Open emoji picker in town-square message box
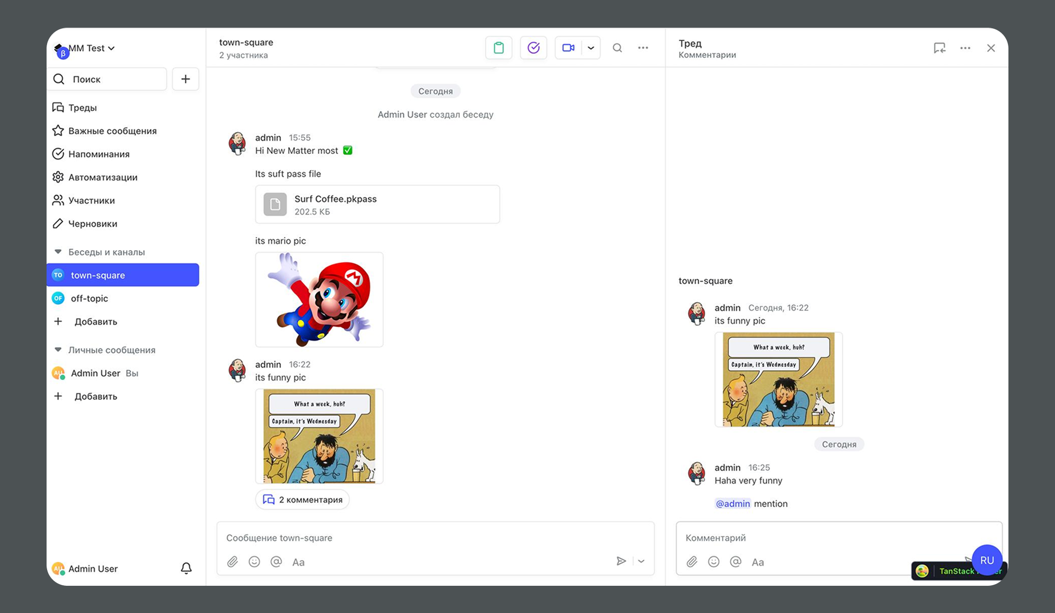This screenshot has height=613, width=1055. [254, 562]
